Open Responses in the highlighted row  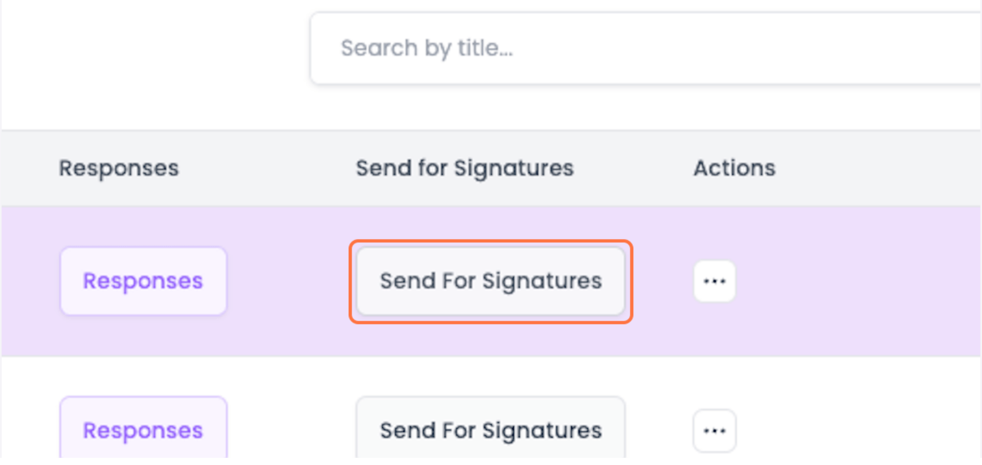(x=143, y=281)
